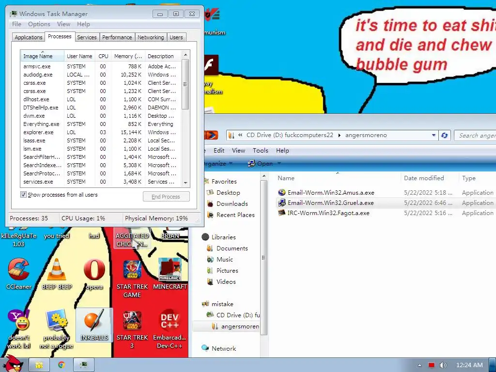496x372 pixels.
Task: Expand the hidden path chevrons in address bar
Action: pyautogui.click(x=240, y=135)
